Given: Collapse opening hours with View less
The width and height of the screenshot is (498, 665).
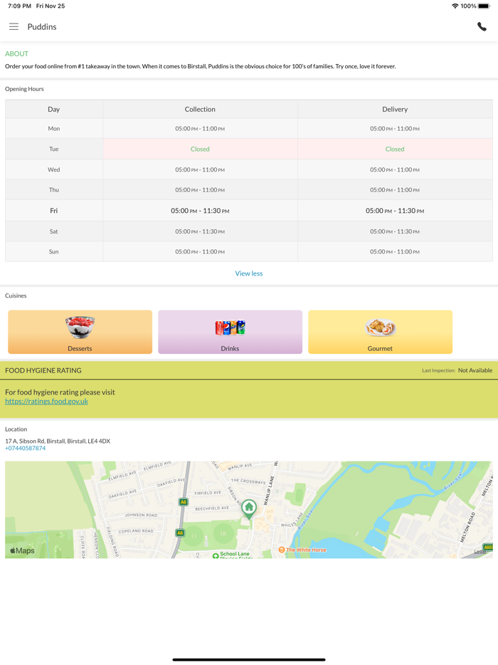Looking at the screenshot, I should coord(249,273).
